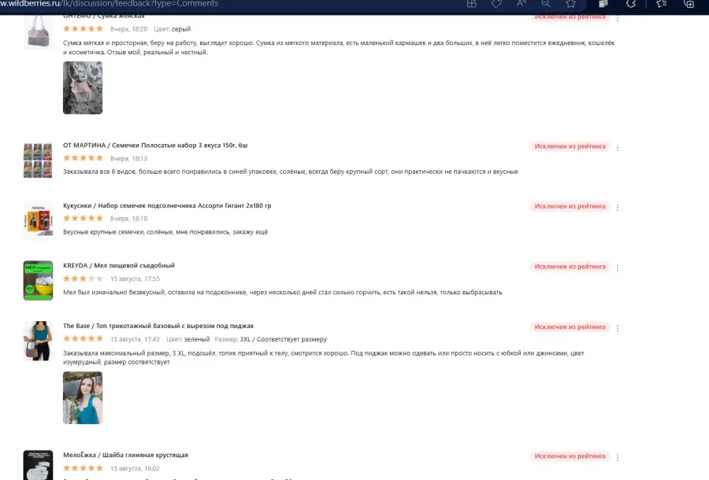Open The Base / Топ трикотажный title
The image size is (709, 480).
pyautogui.click(x=158, y=326)
